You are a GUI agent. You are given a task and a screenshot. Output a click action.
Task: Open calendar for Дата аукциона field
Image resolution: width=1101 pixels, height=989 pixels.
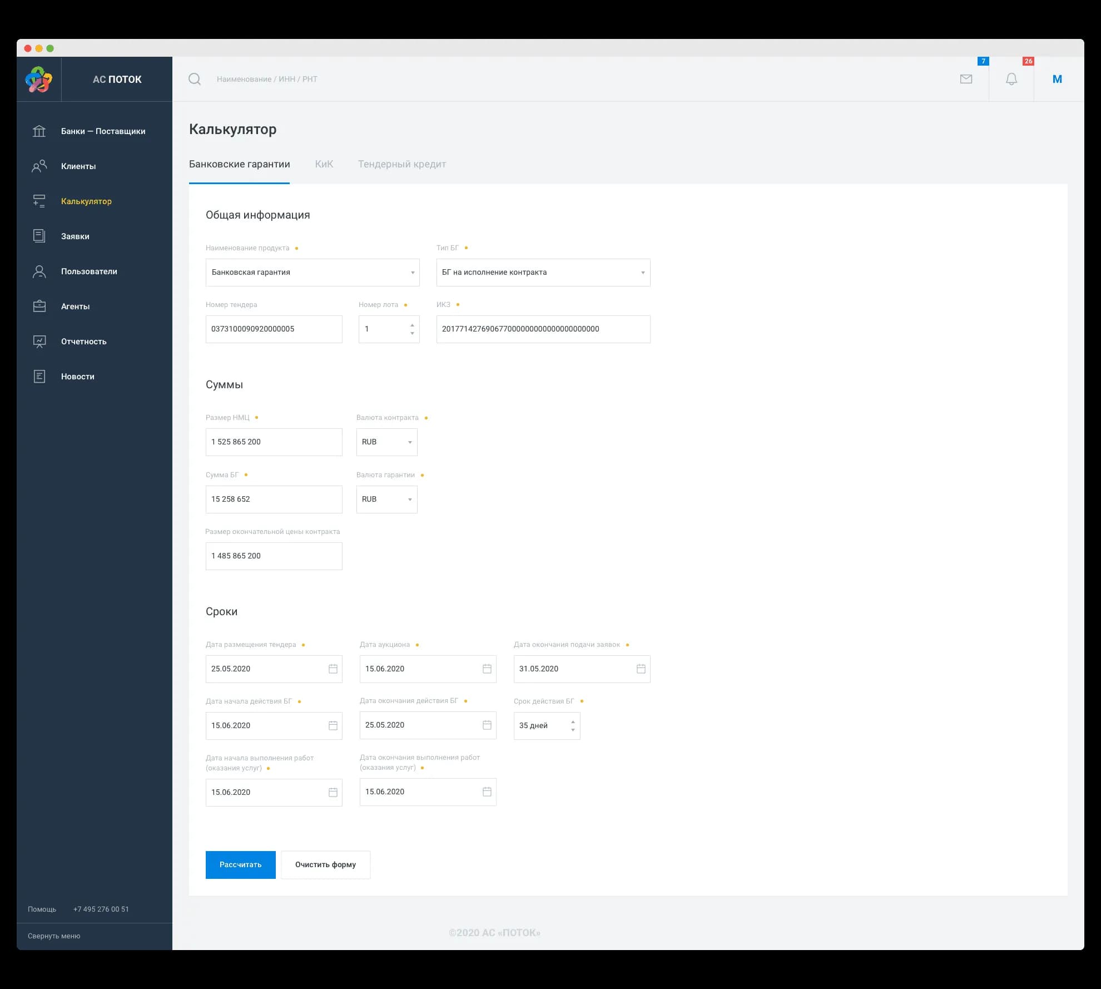coord(487,669)
